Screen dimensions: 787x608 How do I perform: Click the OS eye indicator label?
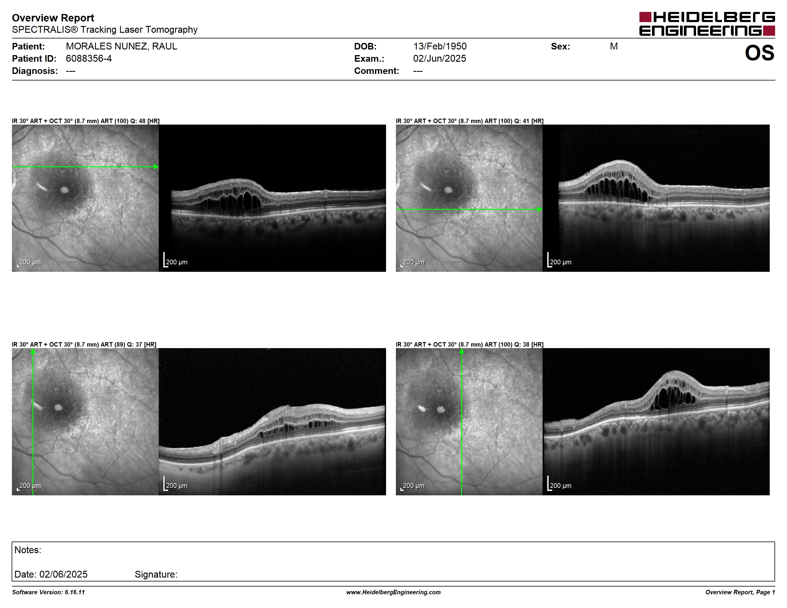[x=760, y=53]
